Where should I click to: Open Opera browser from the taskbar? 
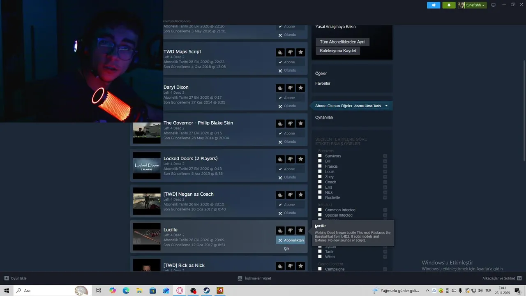[x=180, y=291]
